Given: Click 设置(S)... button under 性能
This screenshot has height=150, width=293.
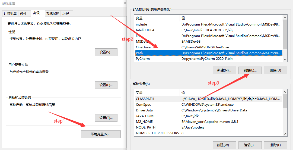Looking at the screenshot, I should pos(106,52).
